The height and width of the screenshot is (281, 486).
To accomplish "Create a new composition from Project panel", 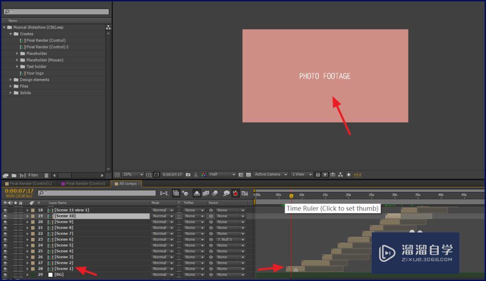I will (23, 175).
